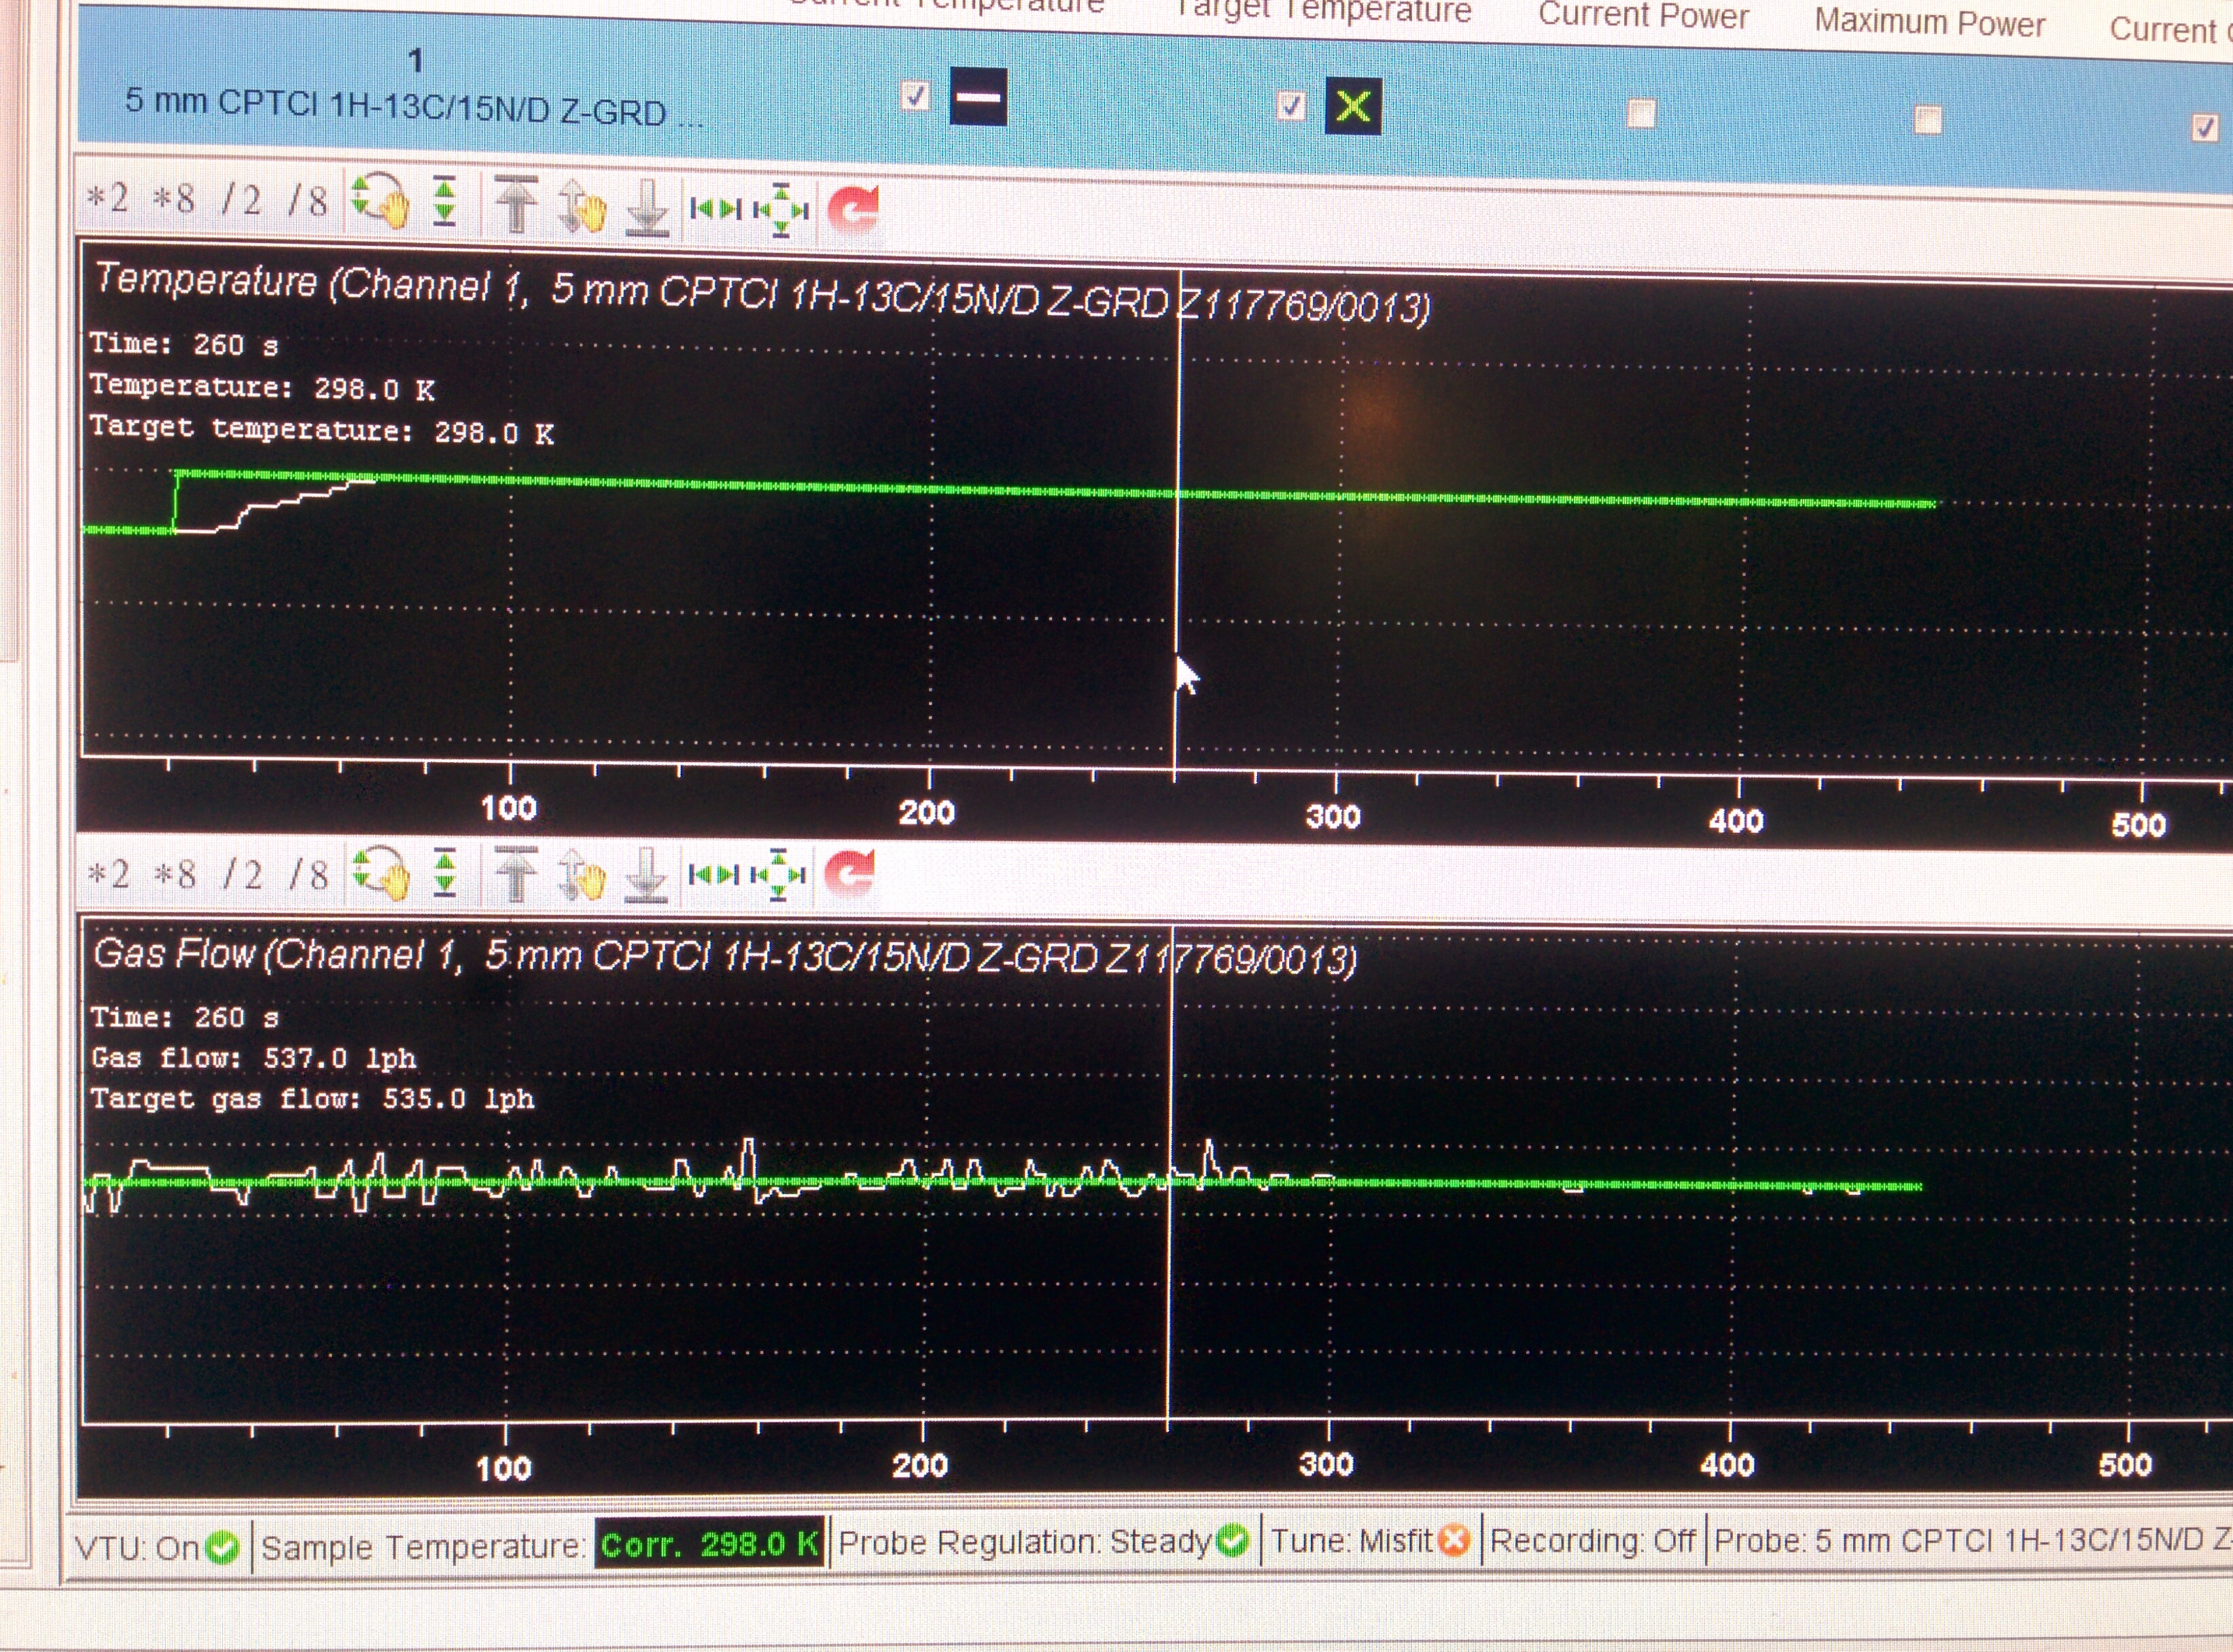
Task: Select interactive vertical zoom hand tool above Temperature graph
Action: [x=380, y=201]
